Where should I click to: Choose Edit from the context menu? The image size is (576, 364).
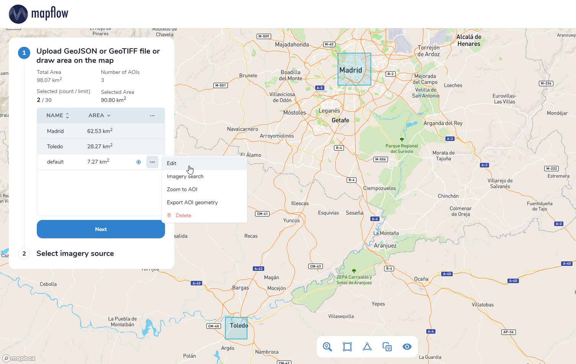[x=172, y=163]
